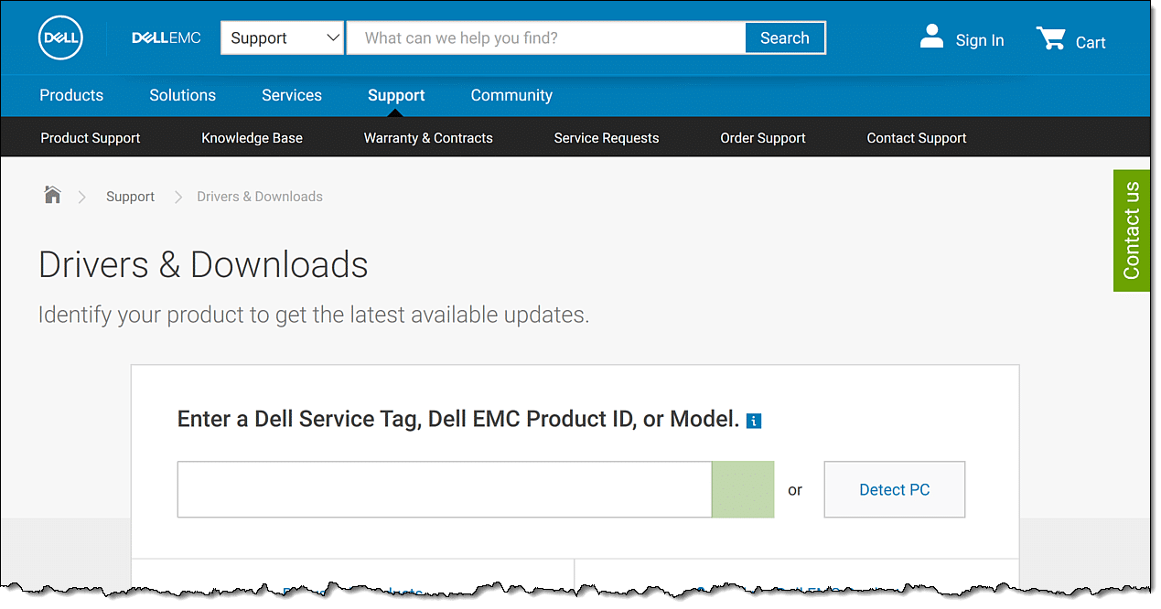The image size is (1161, 609).
Task: Type in the 'What can we help you find' field
Action: [545, 38]
